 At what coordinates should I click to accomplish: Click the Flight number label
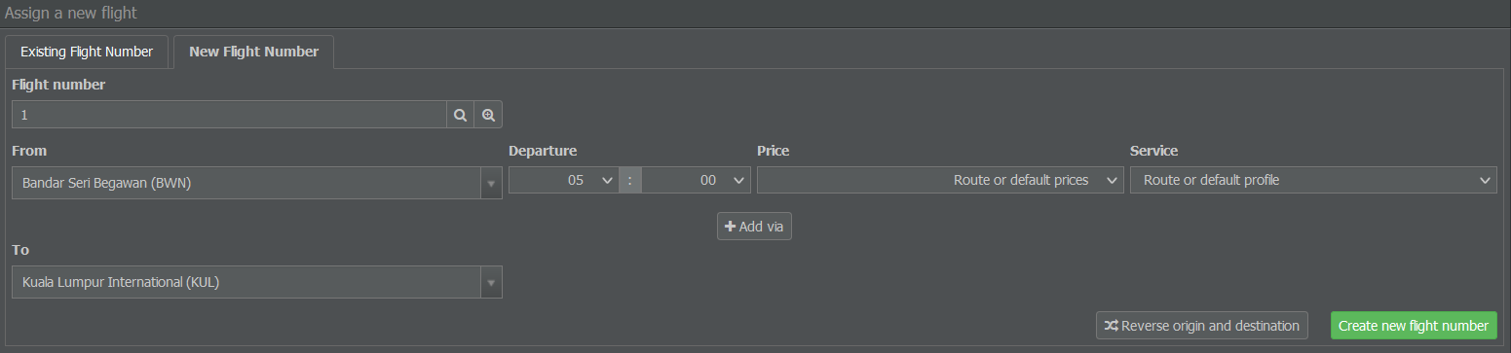pos(58,85)
